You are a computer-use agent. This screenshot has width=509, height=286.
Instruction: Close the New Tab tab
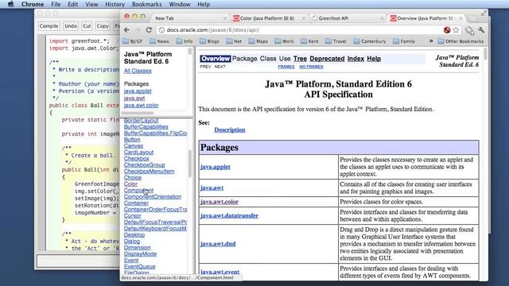point(225,18)
